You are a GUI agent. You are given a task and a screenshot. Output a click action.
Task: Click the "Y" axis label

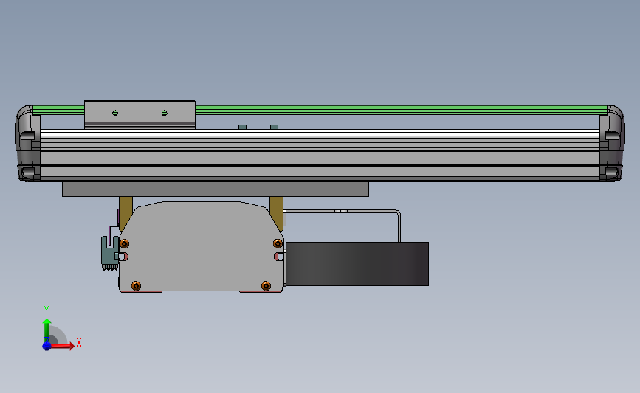tap(47, 310)
